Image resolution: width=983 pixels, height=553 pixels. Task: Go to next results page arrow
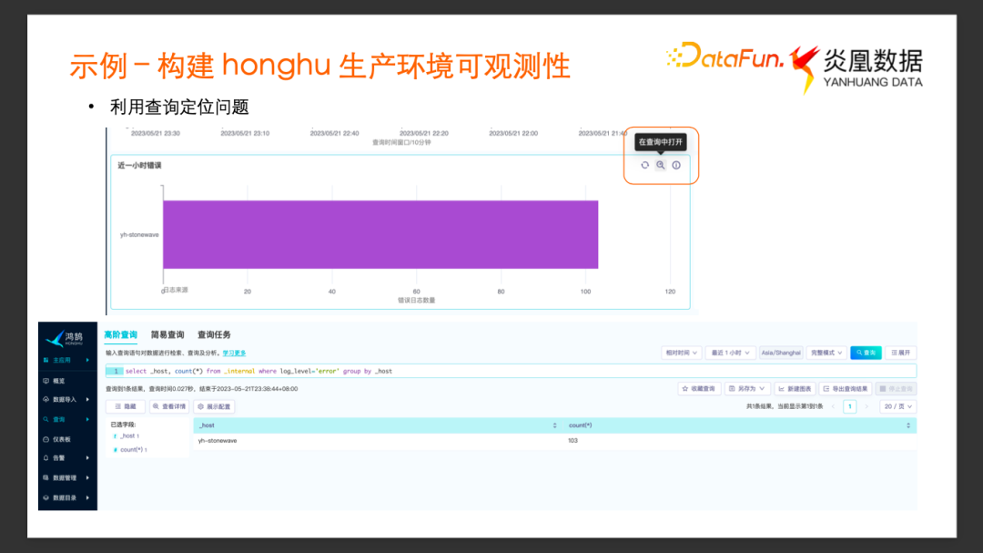click(866, 406)
